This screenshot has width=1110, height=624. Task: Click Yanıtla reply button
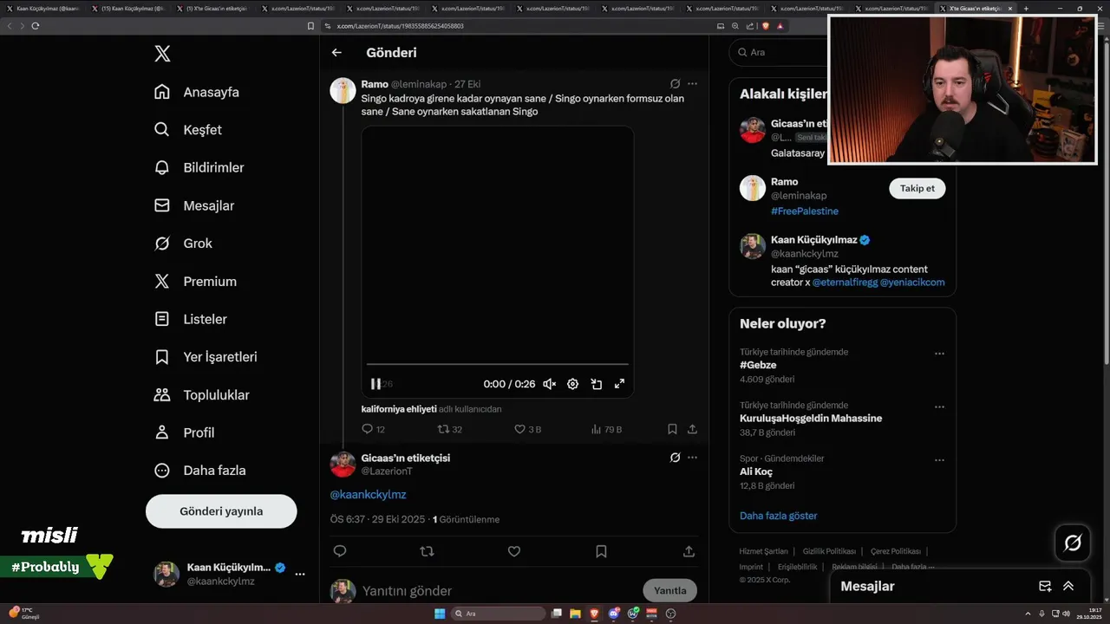click(x=669, y=591)
